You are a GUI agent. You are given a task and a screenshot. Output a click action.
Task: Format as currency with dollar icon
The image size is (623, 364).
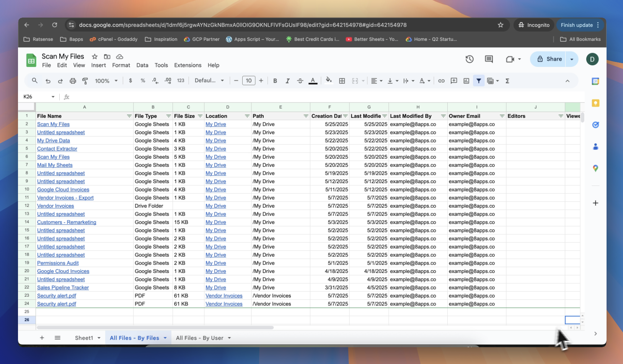point(130,81)
